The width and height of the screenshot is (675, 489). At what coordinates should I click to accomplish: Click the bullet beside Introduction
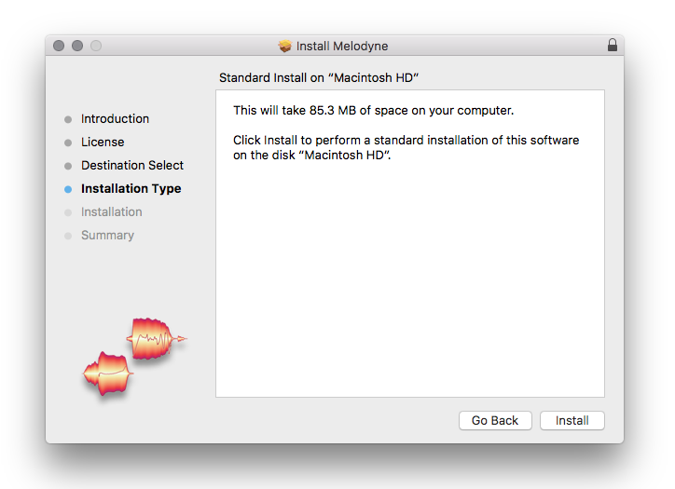pos(68,119)
